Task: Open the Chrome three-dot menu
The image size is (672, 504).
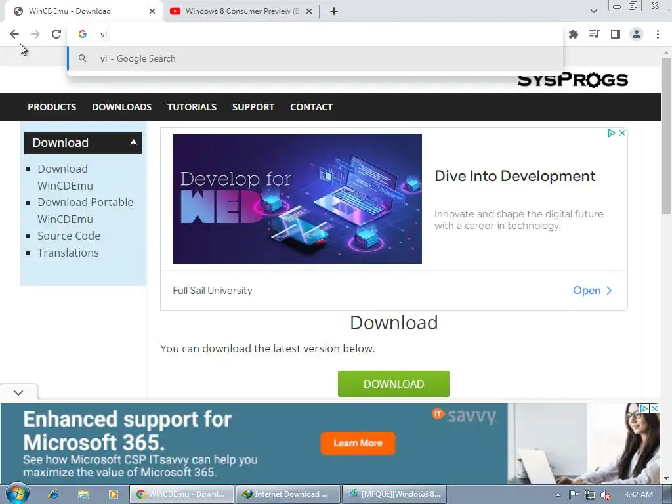Action: (x=658, y=34)
